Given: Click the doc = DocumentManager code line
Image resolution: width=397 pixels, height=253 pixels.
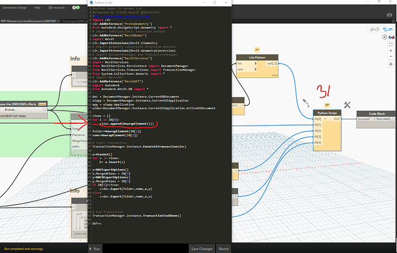Looking at the screenshot, I should point(136,97).
